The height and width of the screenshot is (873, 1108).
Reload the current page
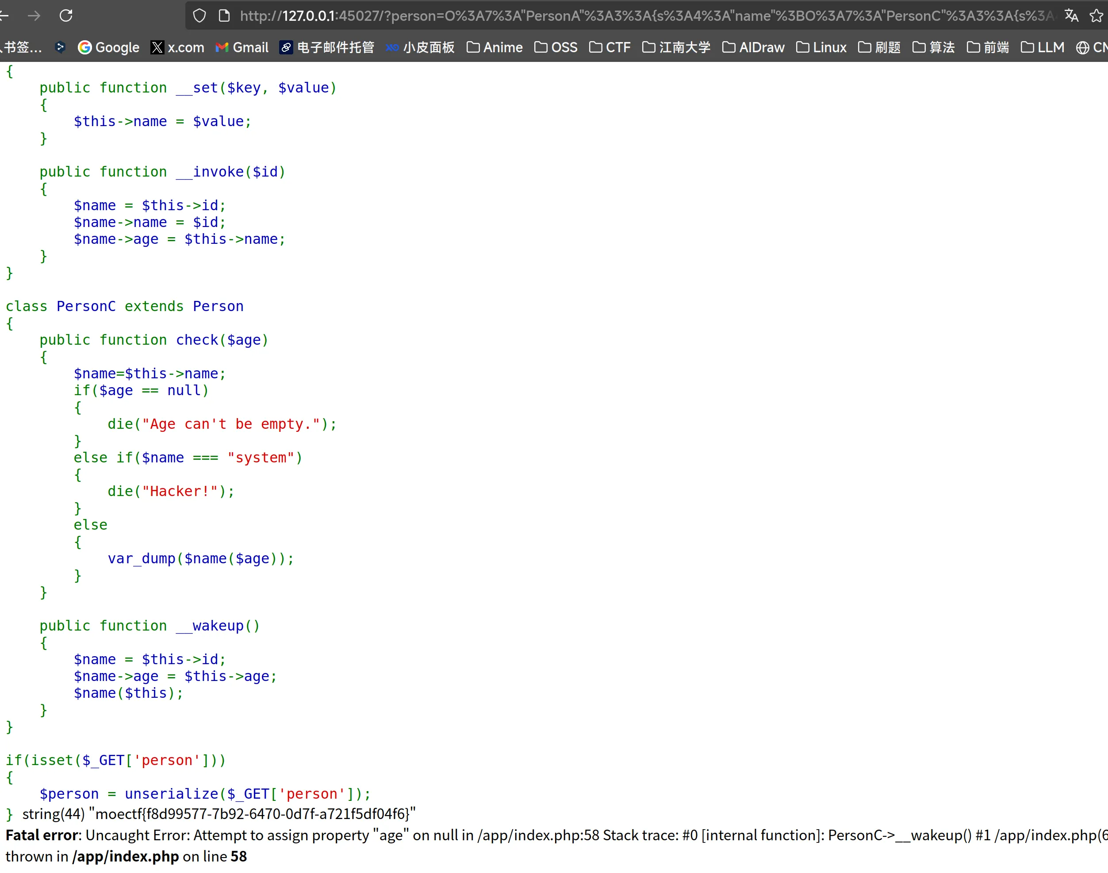pos(66,16)
